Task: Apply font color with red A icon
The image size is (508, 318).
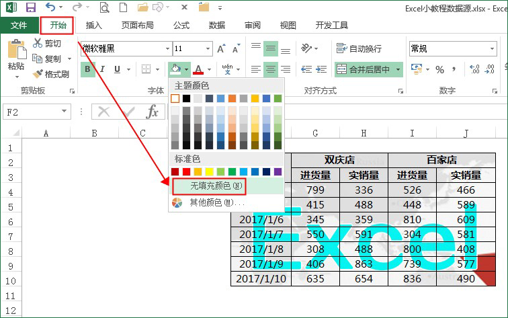Action: (198, 69)
